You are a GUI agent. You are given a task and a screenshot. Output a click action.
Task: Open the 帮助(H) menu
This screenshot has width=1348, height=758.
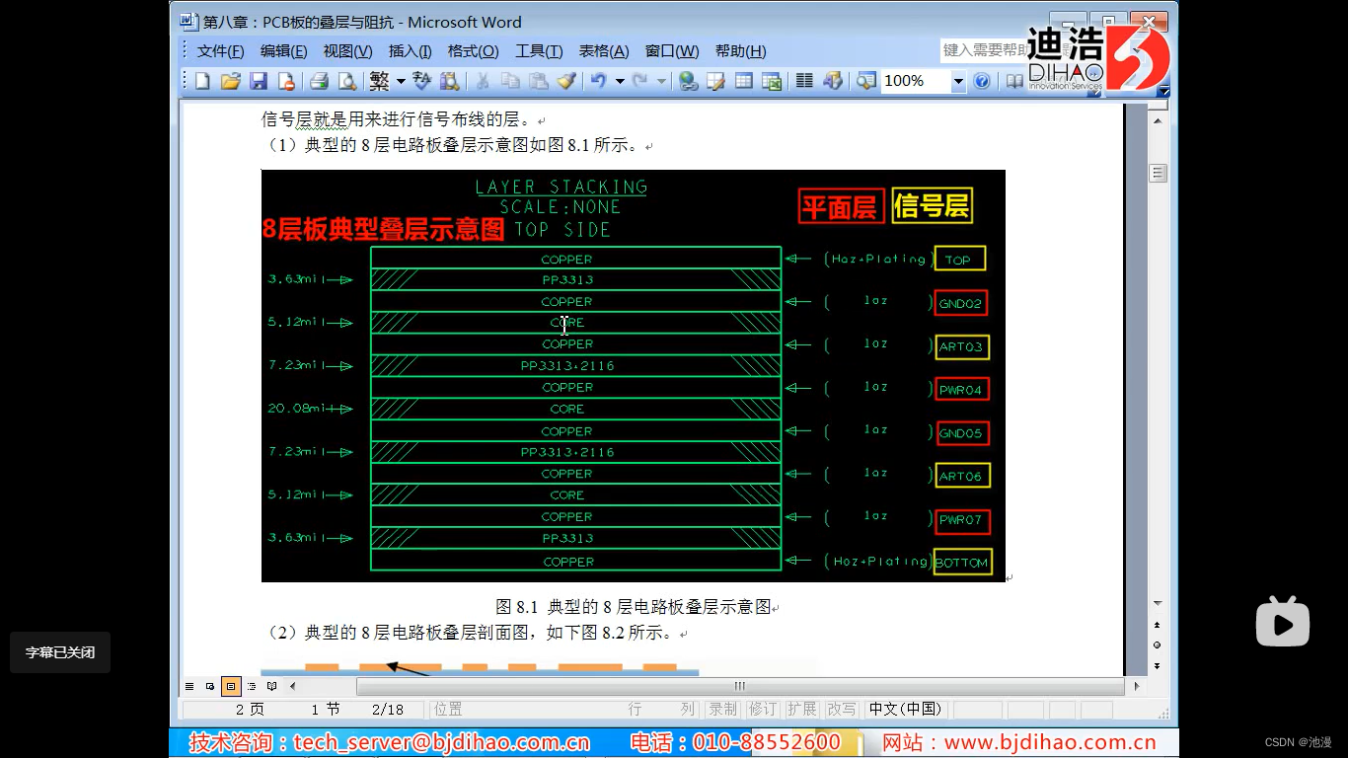click(740, 51)
